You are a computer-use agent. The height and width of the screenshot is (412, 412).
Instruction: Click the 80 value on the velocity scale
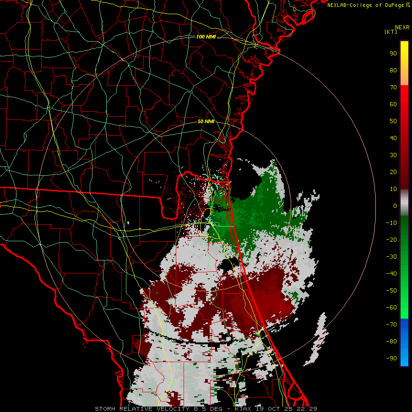[x=393, y=70]
